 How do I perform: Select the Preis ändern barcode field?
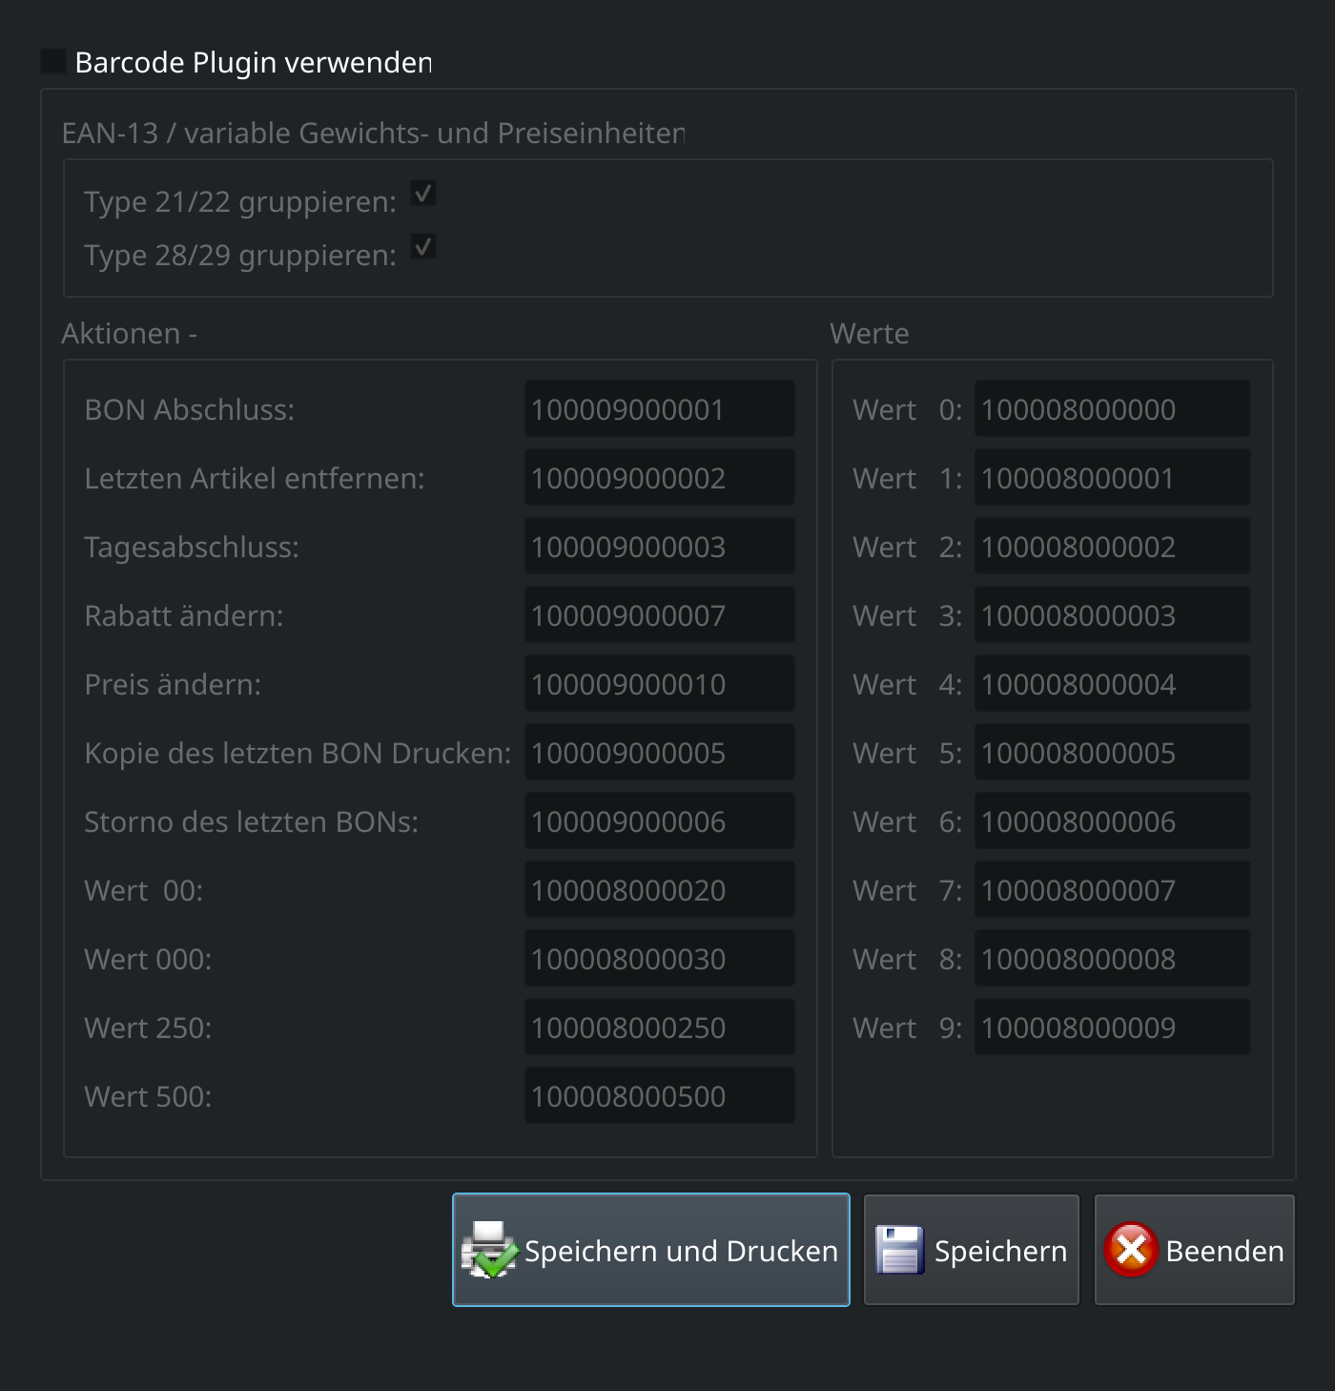click(x=660, y=684)
